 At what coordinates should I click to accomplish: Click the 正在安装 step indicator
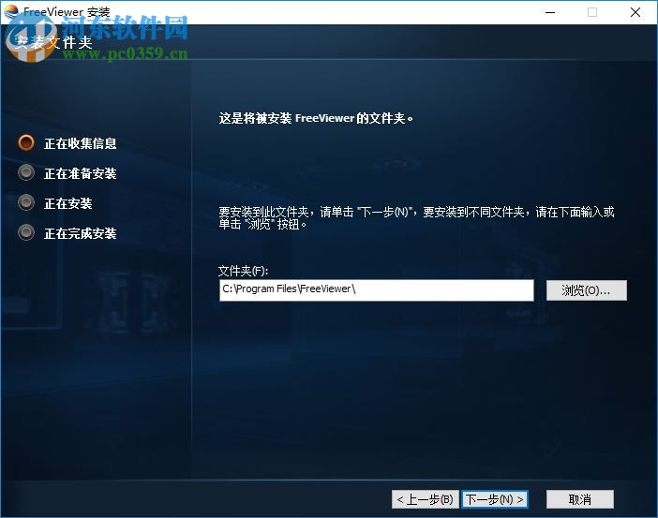click(26, 203)
